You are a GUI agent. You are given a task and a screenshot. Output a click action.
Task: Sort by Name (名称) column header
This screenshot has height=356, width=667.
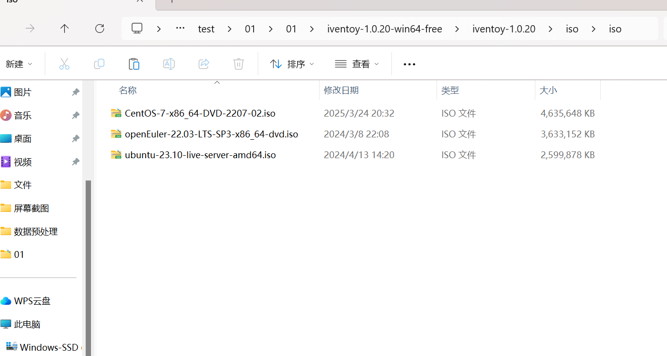pyautogui.click(x=128, y=90)
